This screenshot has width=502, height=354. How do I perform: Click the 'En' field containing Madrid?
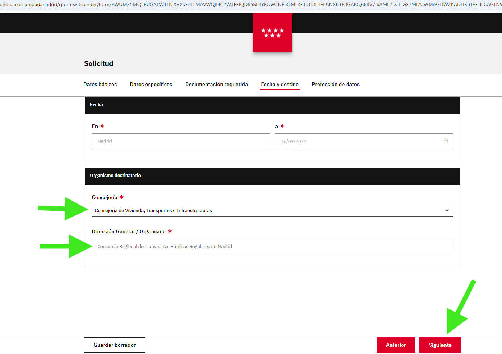pos(181,141)
